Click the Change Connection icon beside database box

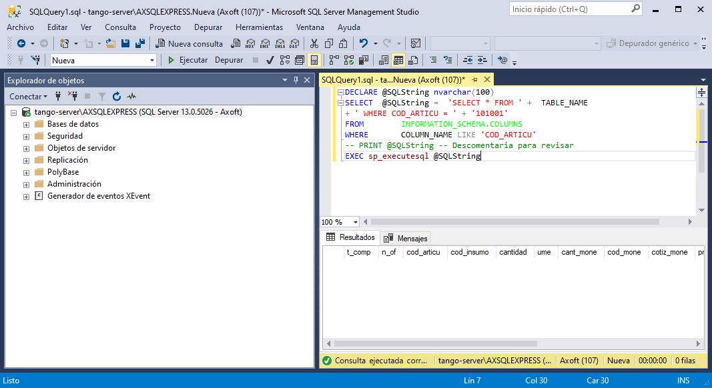click(x=36, y=60)
